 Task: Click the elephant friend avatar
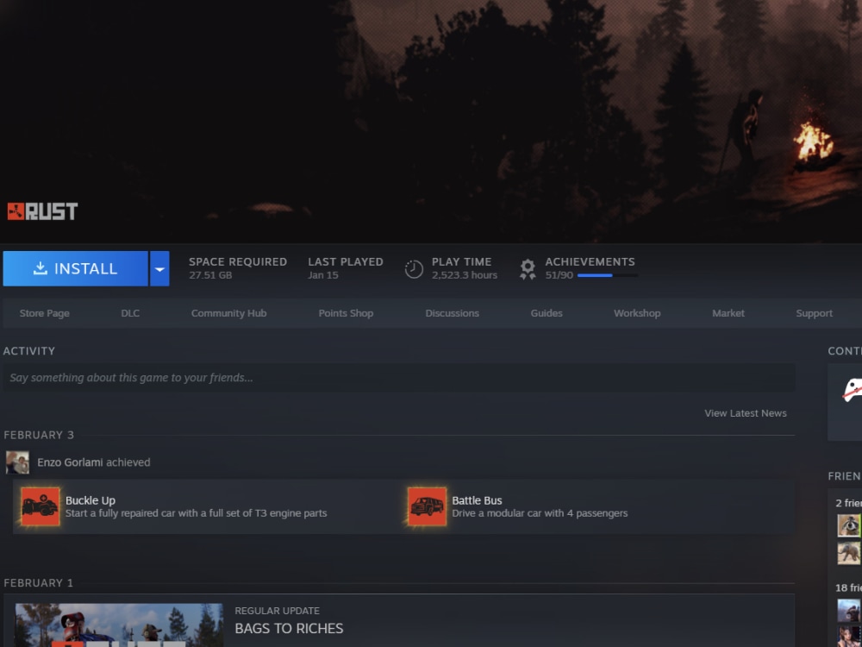849,553
